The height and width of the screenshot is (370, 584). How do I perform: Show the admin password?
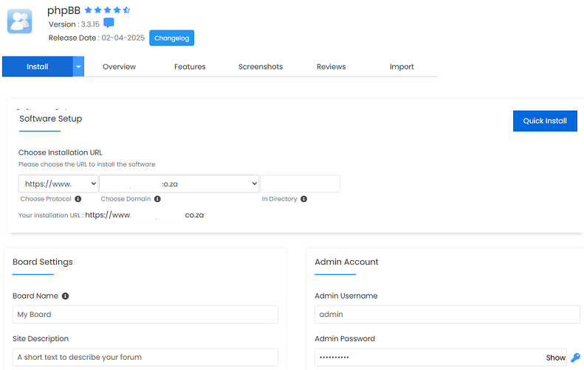coord(556,357)
